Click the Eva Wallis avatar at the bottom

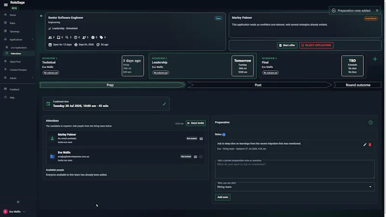coord(5,212)
